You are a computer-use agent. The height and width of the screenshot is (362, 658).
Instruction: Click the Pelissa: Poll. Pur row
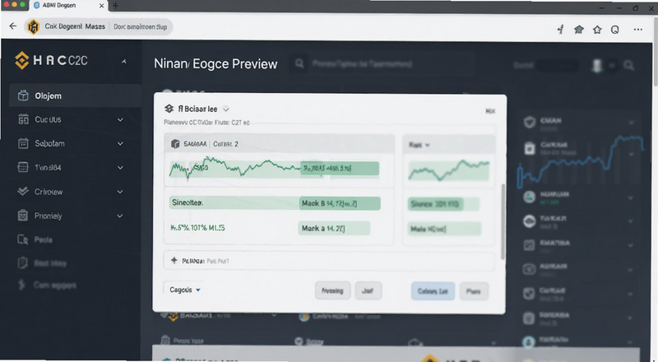[x=328, y=261]
